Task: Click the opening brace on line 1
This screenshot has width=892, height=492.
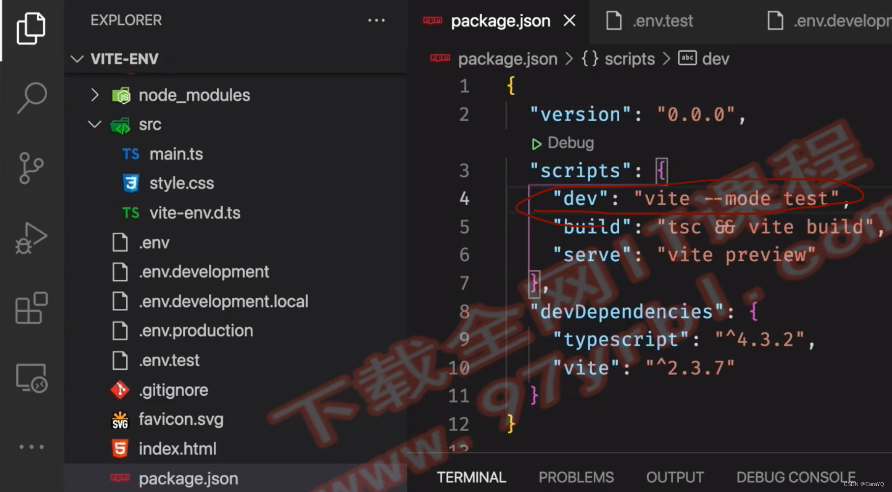Action: coord(511,86)
